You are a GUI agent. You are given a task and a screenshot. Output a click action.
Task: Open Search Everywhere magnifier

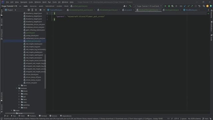[204, 6]
